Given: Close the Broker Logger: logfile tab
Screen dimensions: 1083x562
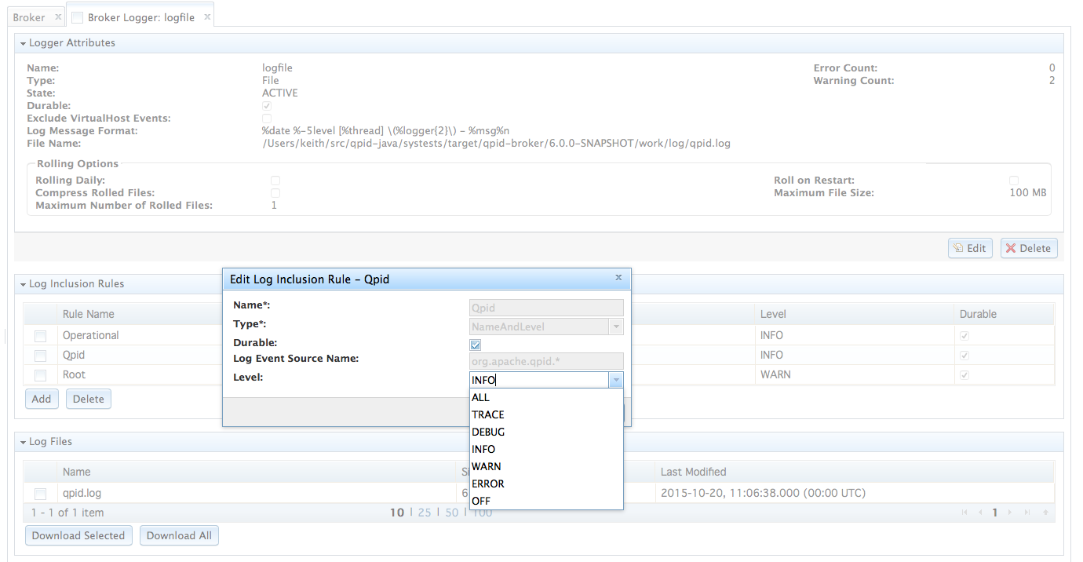Looking at the screenshot, I should click(x=207, y=17).
